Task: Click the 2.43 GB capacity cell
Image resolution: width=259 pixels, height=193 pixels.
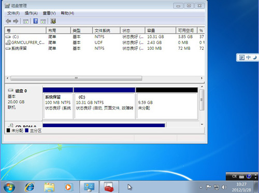Action: [x=154, y=43]
